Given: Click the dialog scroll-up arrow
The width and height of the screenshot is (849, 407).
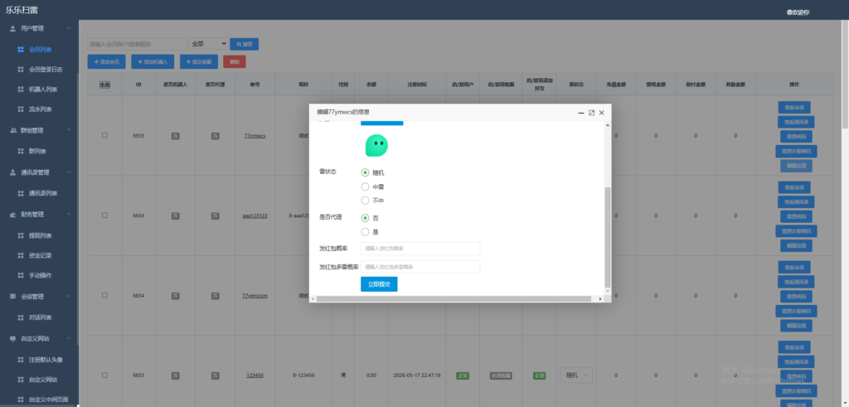Looking at the screenshot, I should (608, 125).
